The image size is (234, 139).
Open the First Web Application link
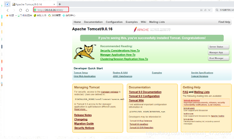85,76
